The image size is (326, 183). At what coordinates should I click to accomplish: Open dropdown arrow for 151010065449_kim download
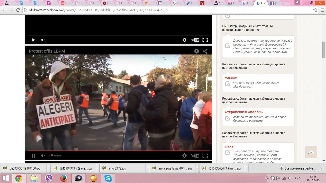(246, 168)
